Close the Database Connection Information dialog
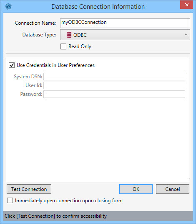 pos(186,5)
